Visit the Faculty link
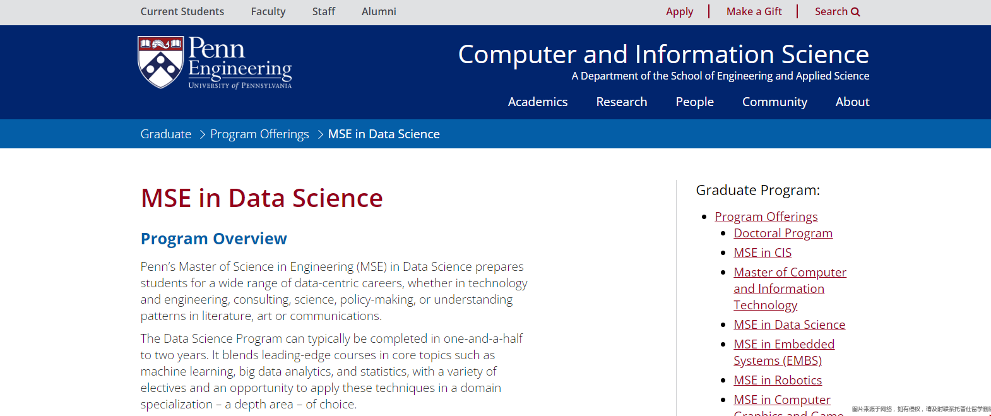The height and width of the screenshot is (416, 991). (268, 11)
